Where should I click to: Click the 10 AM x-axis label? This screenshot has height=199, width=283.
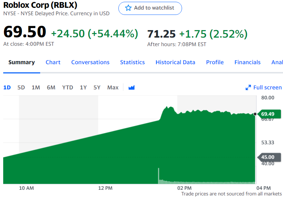click(x=26, y=188)
